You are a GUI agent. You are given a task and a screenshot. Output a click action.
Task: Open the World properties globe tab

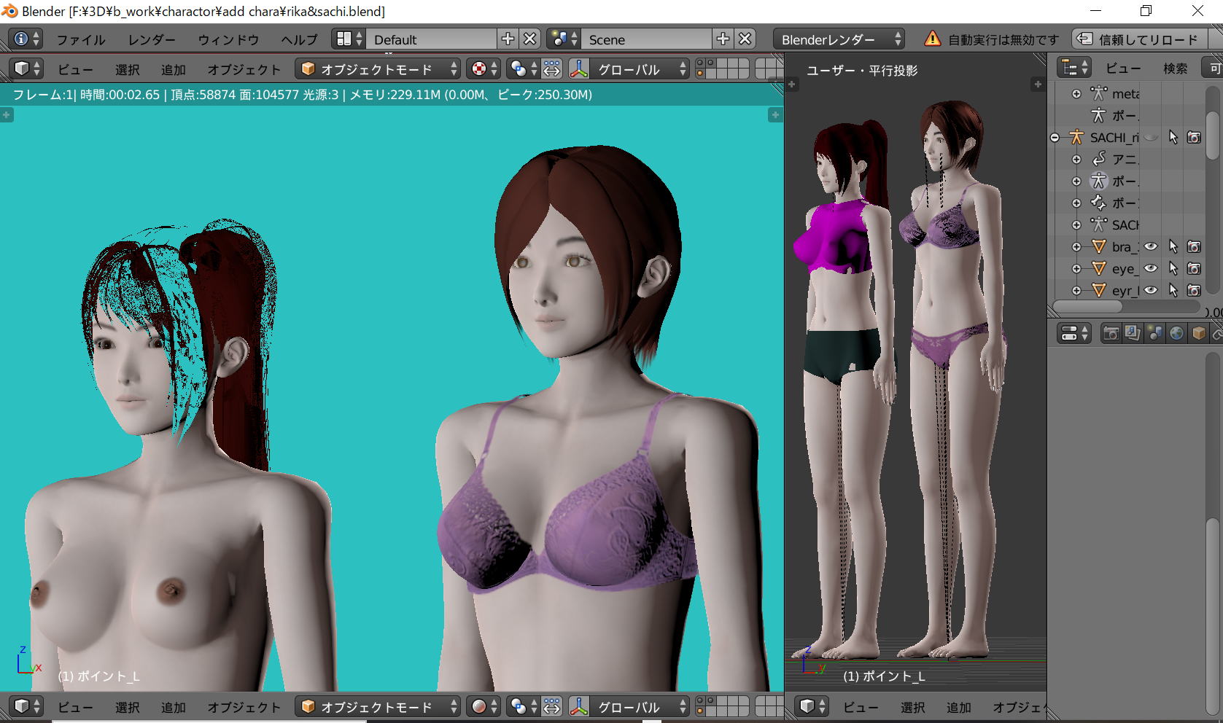pyautogui.click(x=1176, y=334)
